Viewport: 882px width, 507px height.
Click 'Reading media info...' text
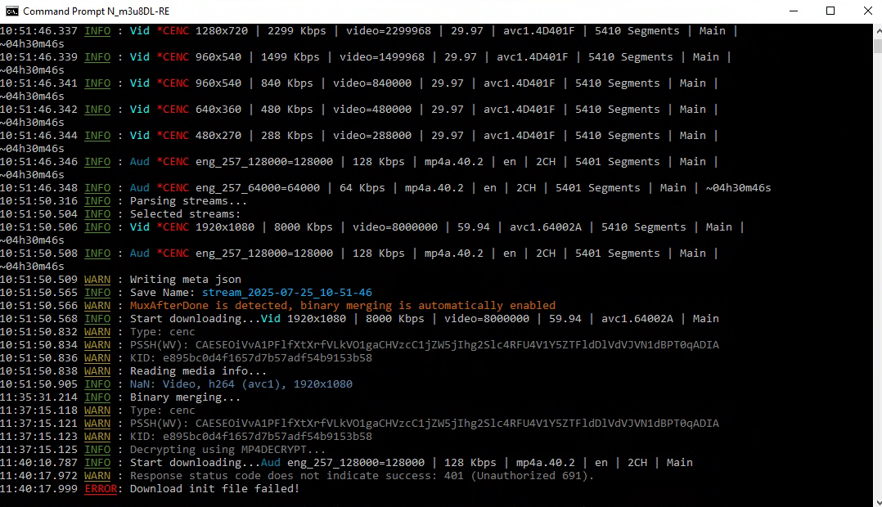[199, 371]
